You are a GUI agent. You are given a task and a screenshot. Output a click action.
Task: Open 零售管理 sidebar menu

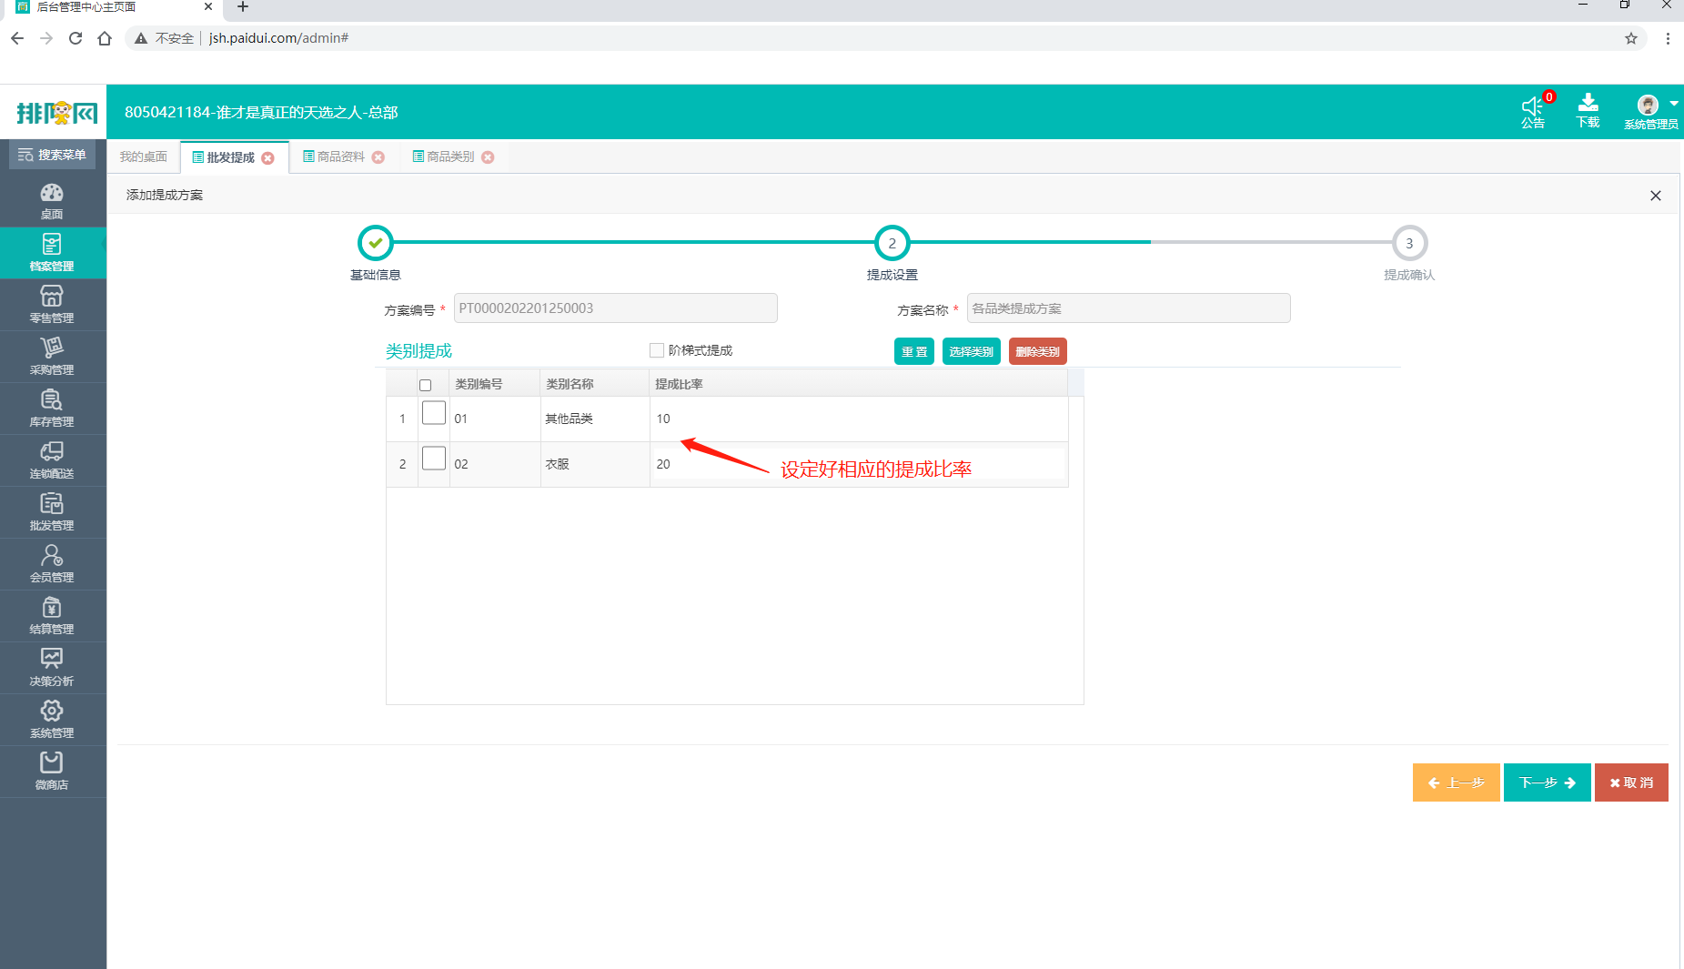click(x=52, y=305)
